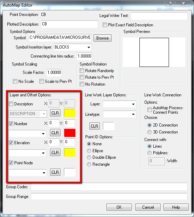Click CLR button under Linetype

pos(95,126)
